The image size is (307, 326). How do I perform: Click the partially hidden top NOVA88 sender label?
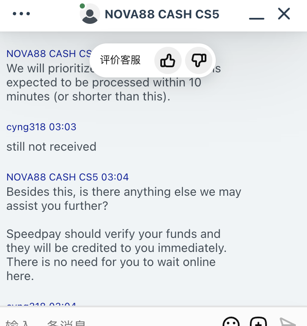tap(49, 54)
